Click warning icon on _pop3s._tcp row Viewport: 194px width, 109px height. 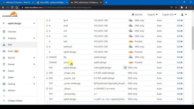pyautogui.click(x=47, y=78)
